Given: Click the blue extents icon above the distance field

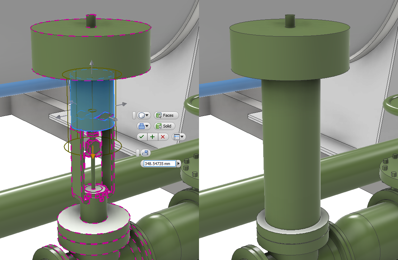Looking at the screenshot, I should (x=145, y=153).
